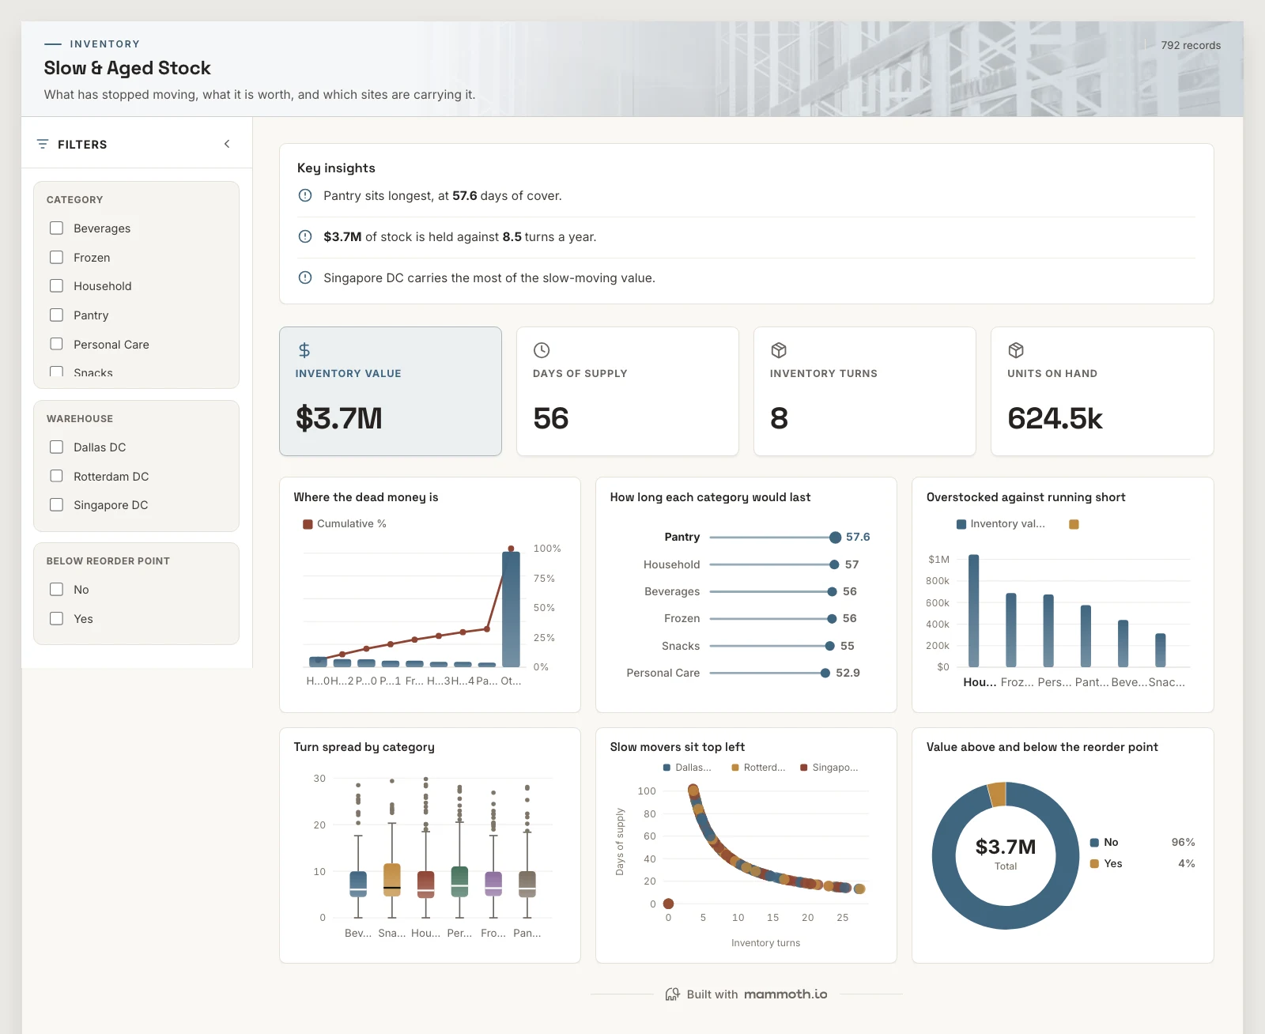Click the Yes legend item in donut chart
This screenshot has width=1265, height=1034.
pyautogui.click(x=1106, y=863)
